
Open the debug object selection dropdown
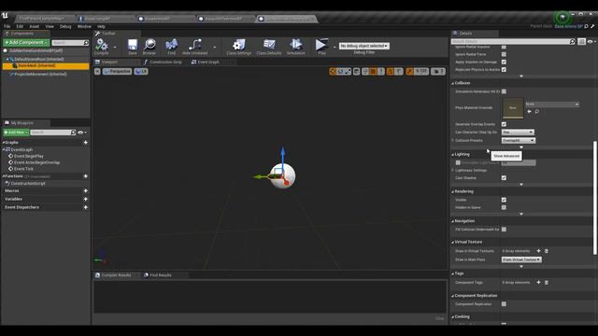363,46
